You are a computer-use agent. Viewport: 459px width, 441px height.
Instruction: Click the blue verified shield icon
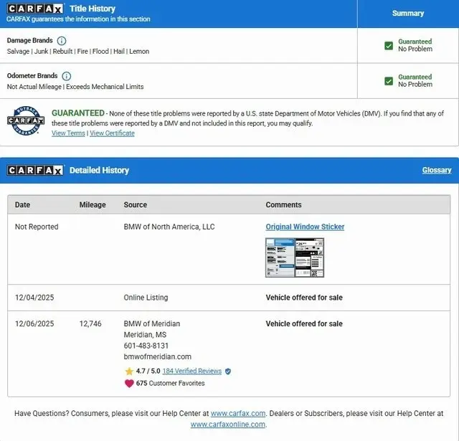tap(228, 371)
